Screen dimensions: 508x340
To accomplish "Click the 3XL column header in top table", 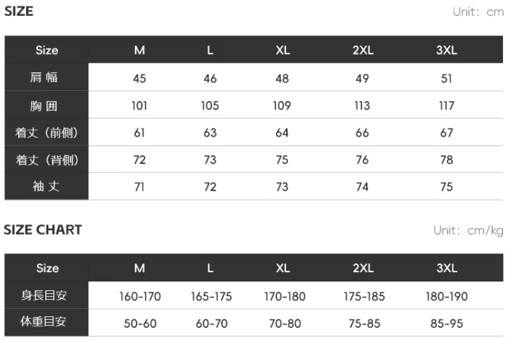I will click(x=447, y=50).
